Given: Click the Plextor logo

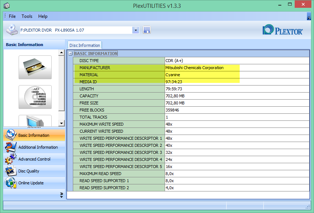Looking at the screenshot, I should pyautogui.click(x=283, y=30).
